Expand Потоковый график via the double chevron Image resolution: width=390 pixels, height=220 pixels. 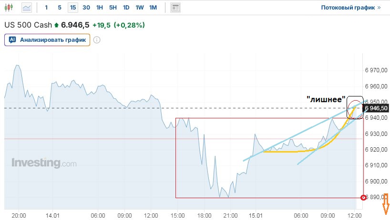(379, 8)
